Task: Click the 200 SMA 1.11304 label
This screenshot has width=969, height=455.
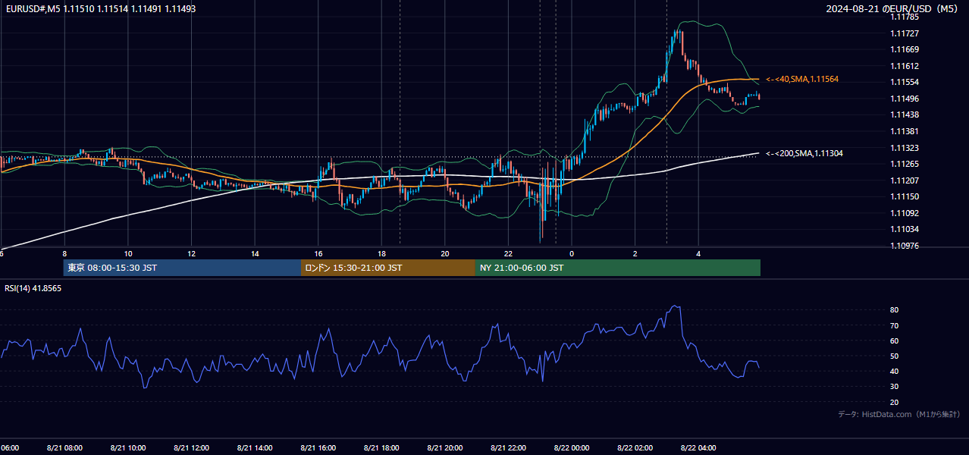Action: (804, 153)
